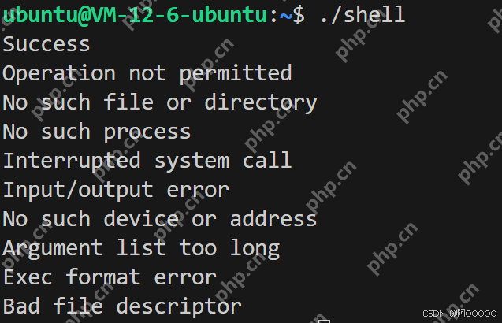
Task: Click the word 'directory' in output
Action: (261, 103)
